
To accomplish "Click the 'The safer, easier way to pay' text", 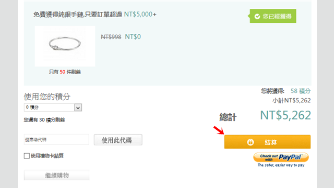I will [x=281, y=165].
